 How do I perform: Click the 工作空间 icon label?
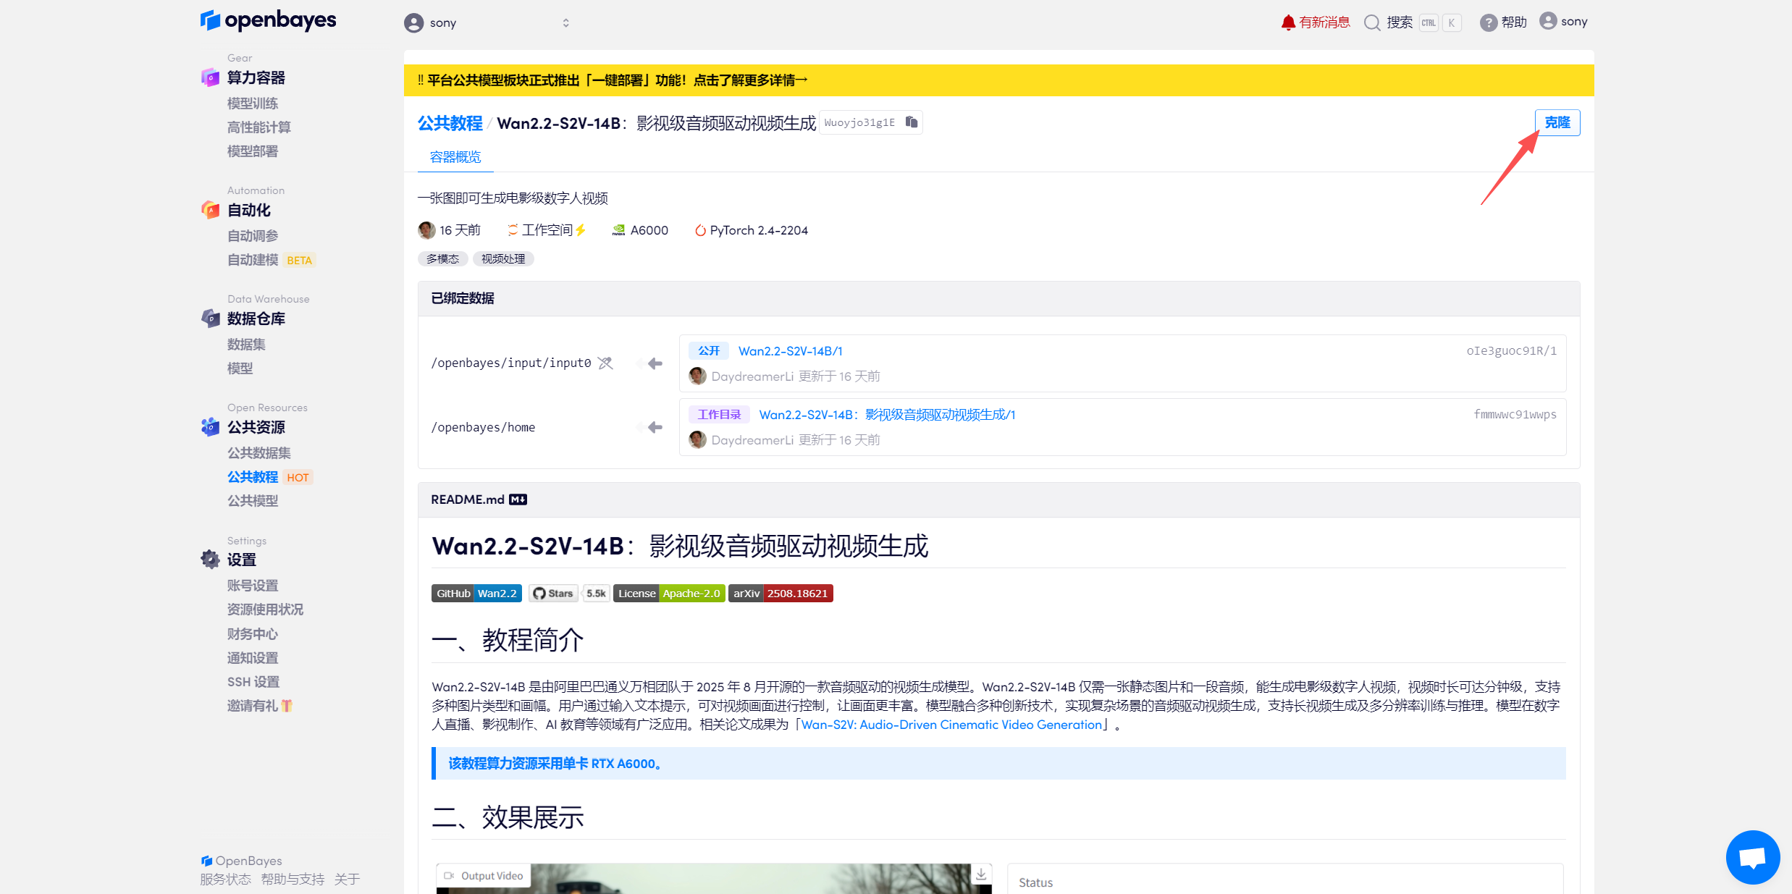click(547, 230)
